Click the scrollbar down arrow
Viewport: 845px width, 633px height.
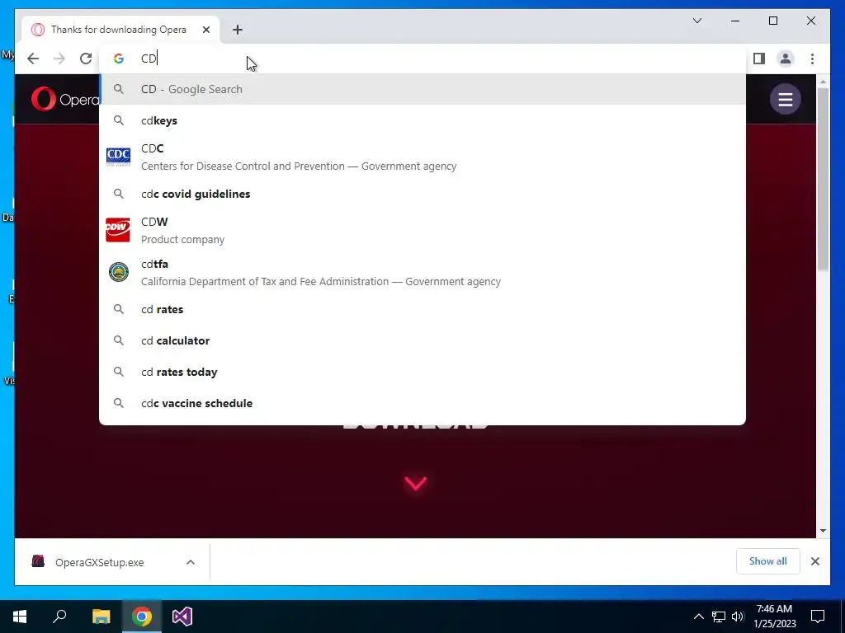(x=823, y=531)
